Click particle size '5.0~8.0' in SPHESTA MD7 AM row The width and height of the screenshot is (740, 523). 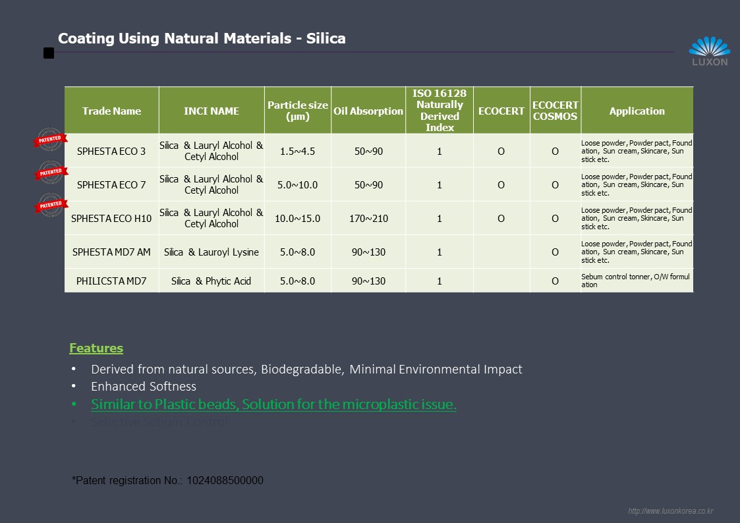pos(298,252)
